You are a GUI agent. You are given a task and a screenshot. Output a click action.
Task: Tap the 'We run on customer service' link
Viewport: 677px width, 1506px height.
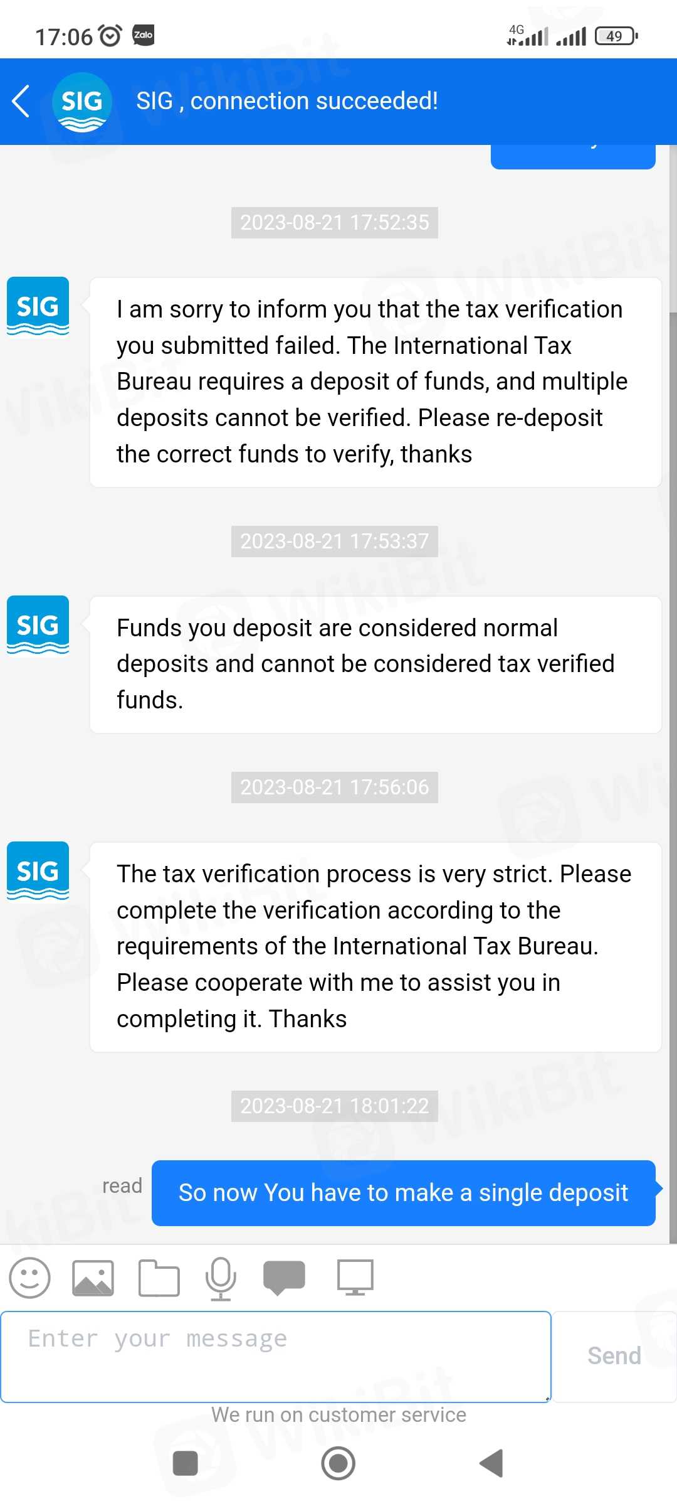[x=338, y=1415]
